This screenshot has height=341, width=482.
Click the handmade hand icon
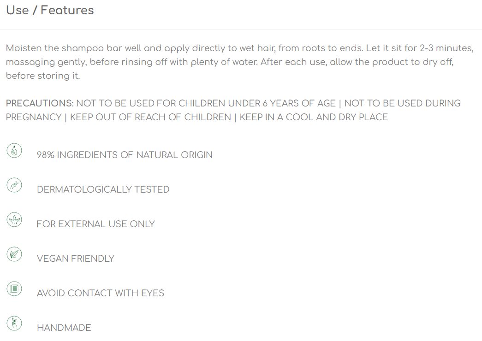coord(14,323)
